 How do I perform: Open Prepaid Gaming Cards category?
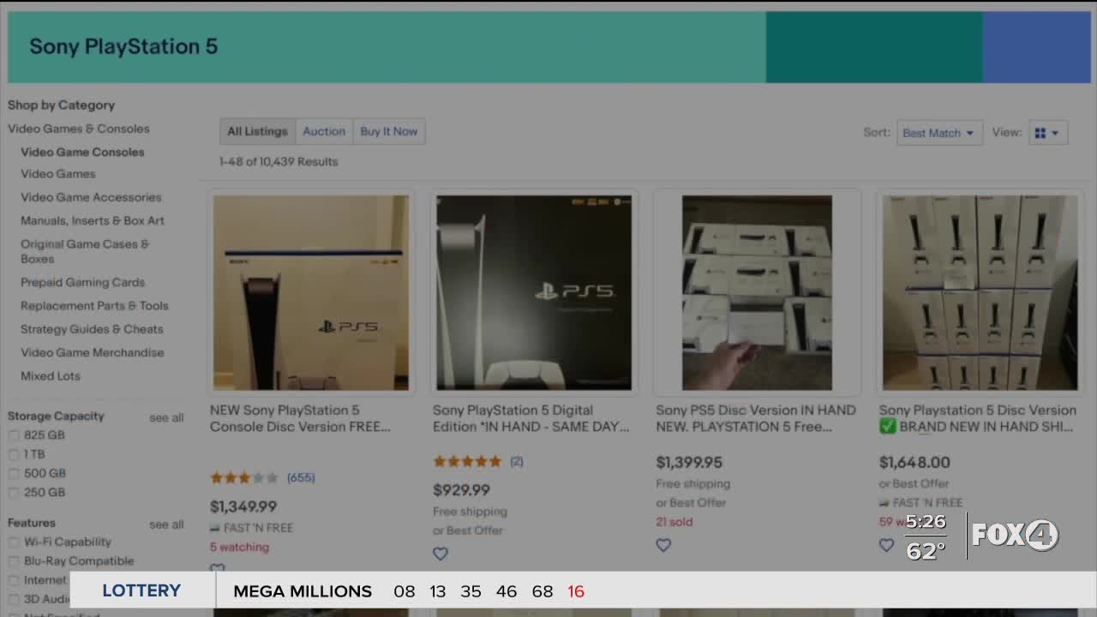coord(83,282)
